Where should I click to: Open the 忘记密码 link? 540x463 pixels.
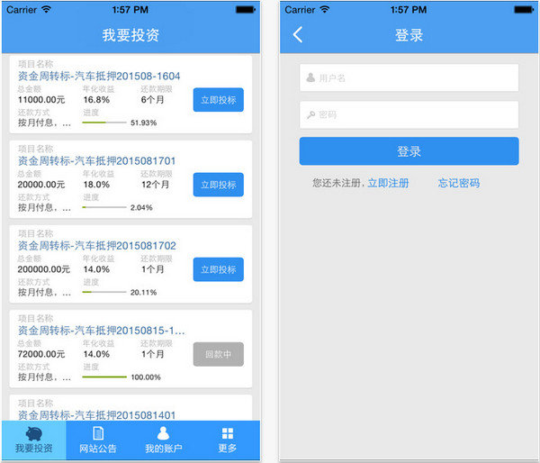(459, 183)
